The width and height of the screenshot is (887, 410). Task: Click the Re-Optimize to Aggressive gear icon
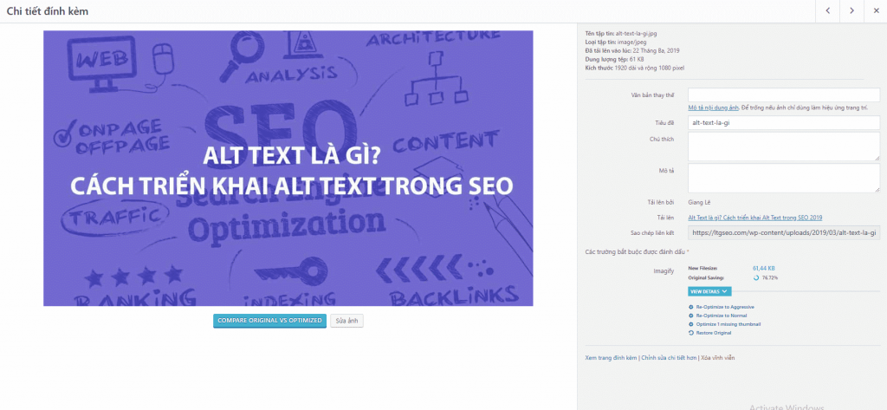coord(690,307)
